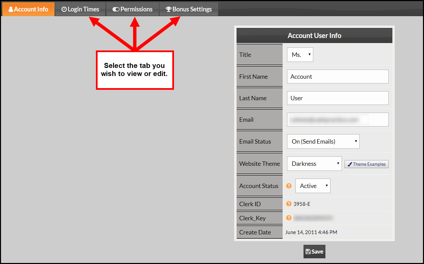
Task: Click inside the First Name field
Action: [338, 76]
